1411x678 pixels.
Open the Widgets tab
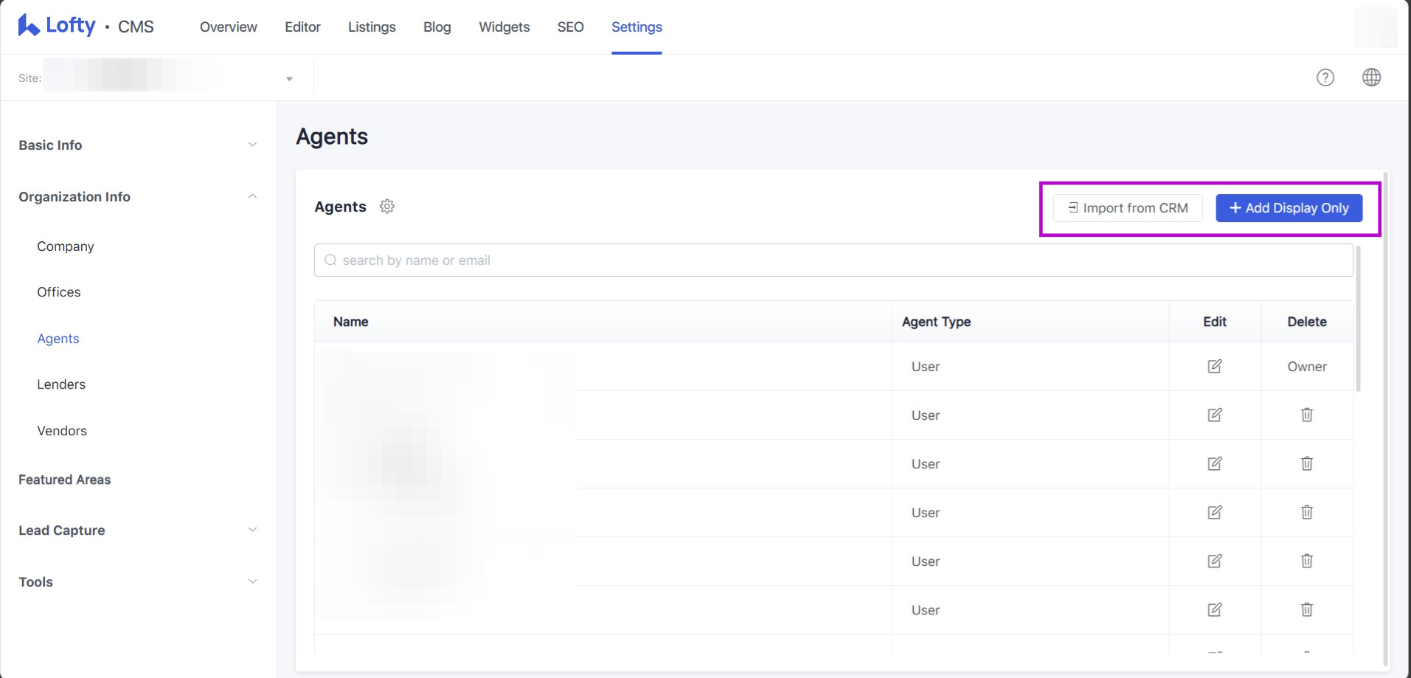pyautogui.click(x=504, y=27)
